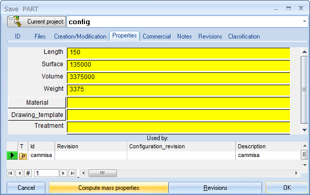Click properties scrollbar down arrow
The width and height of the screenshot is (310, 195).
coord(304,130)
